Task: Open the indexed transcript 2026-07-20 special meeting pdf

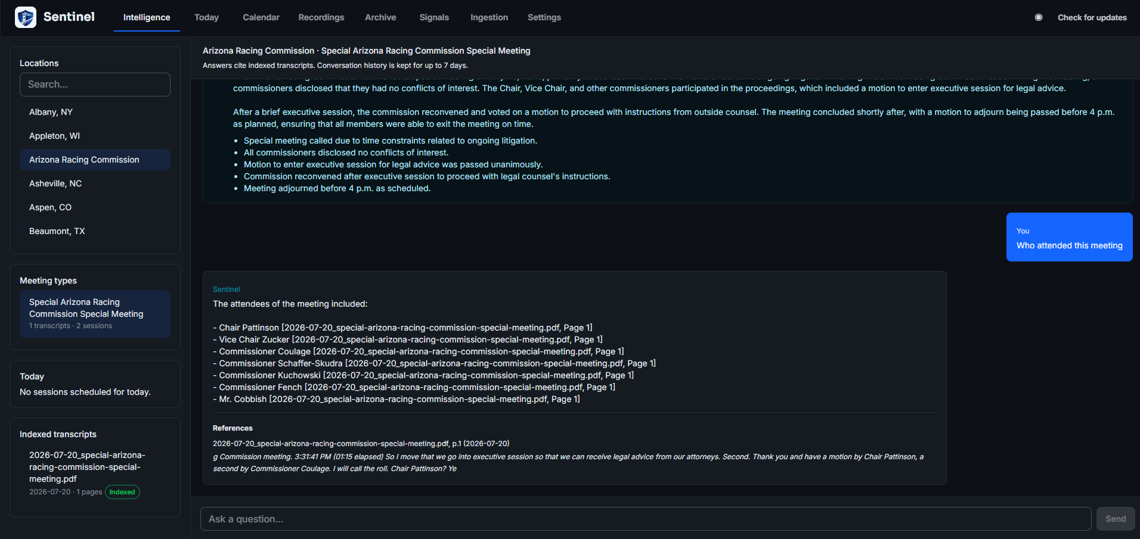Action: click(x=87, y=467)
